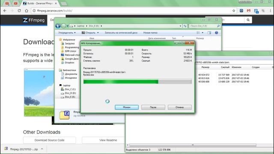The image size is (274, 154).
Task: Click Имя column header in Explorer
Action: point(92,38)
